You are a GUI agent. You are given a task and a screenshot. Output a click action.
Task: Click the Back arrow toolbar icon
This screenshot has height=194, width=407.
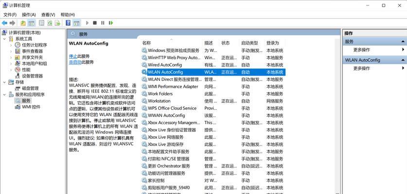click(x=4, y=23)
